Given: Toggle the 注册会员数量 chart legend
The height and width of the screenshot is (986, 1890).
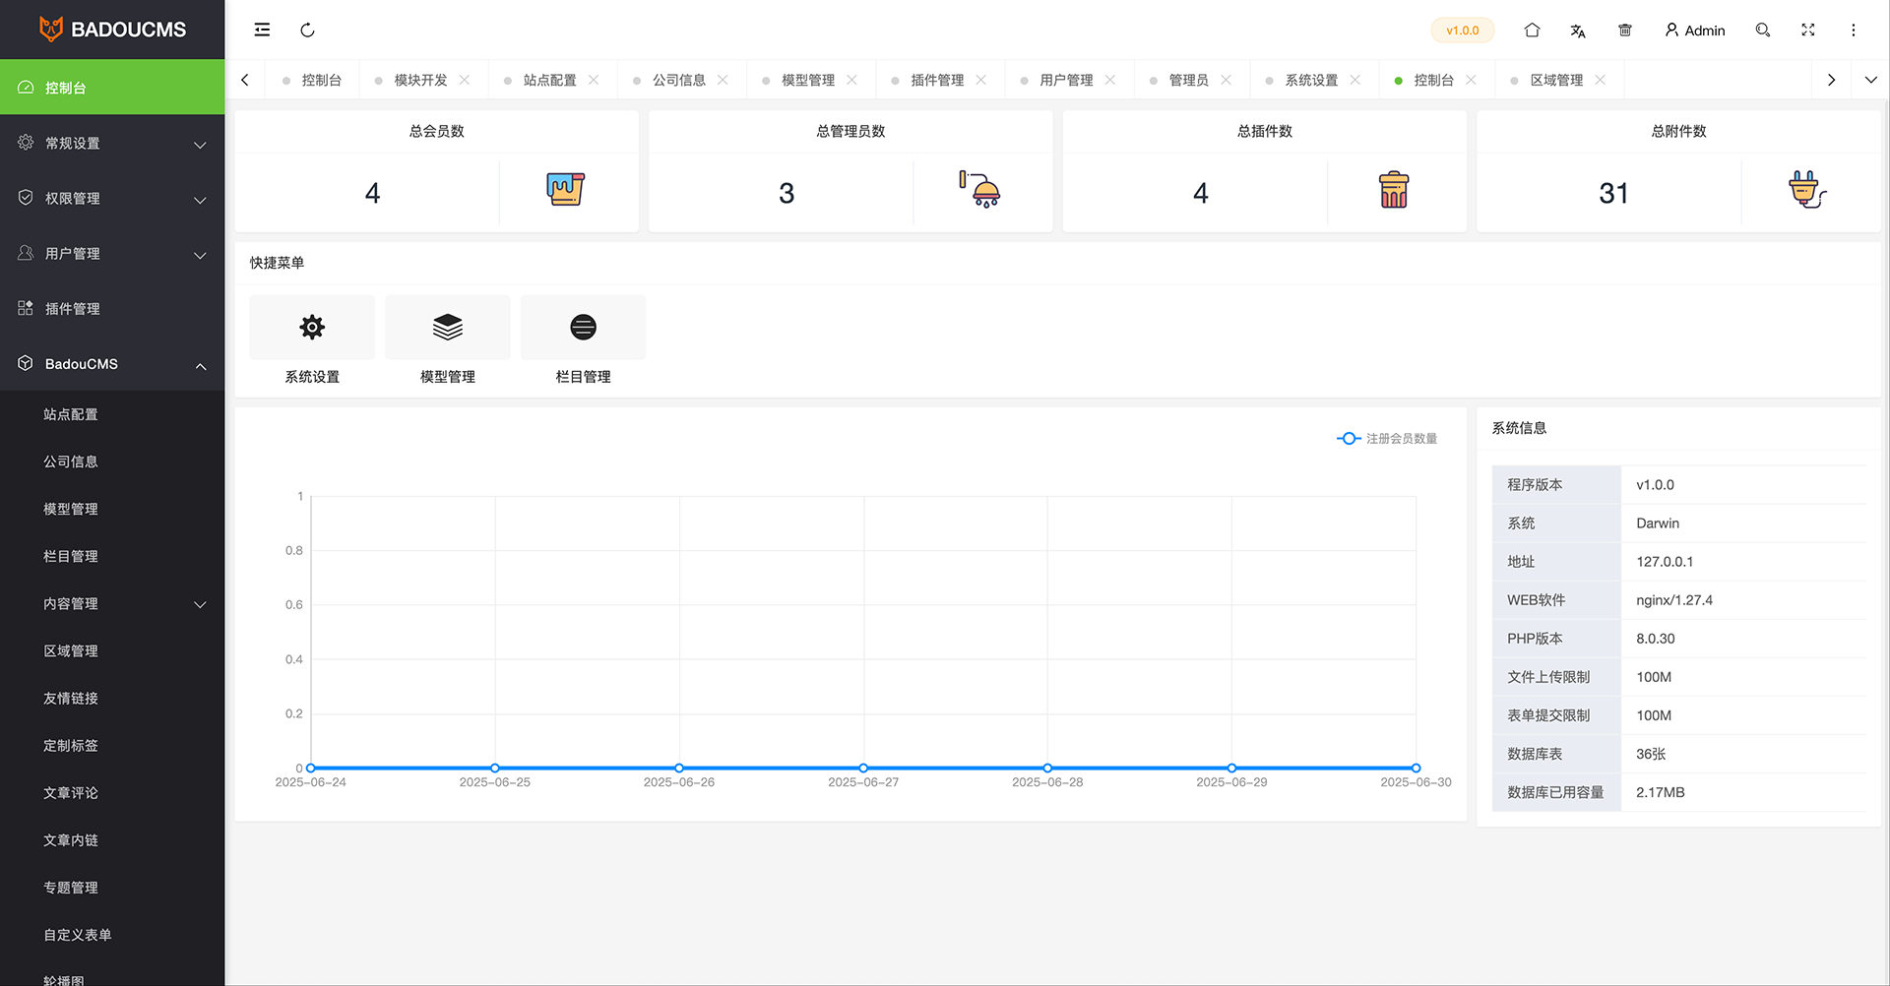Looking at the screenshot, I should pos(1388,438).
